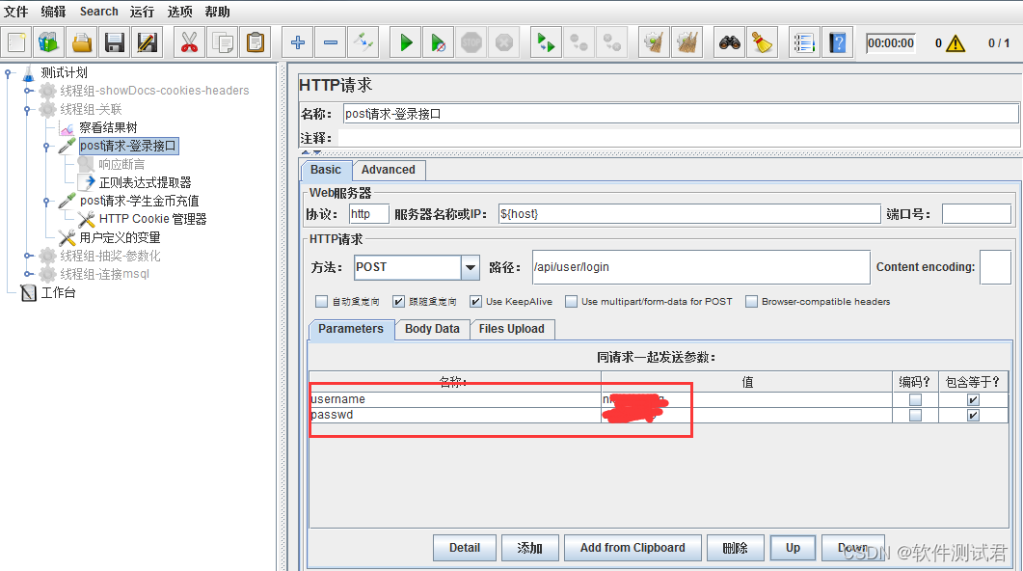Uncheck 包含等于 for username row
Image resolution: width=1023 pixels, height=571 pixels.
click(973, 399)
